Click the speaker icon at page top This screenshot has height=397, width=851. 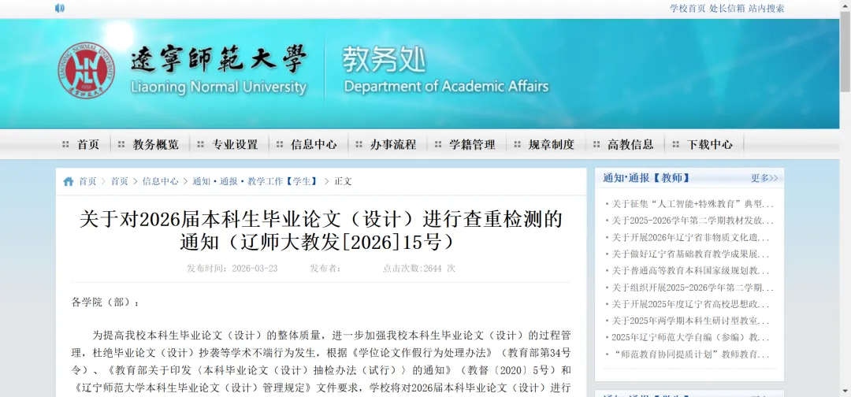coord(60,8)
